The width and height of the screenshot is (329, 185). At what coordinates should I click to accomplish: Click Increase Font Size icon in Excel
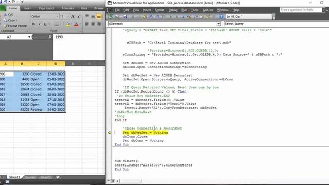pyautogui.click(x=73, y=17)
